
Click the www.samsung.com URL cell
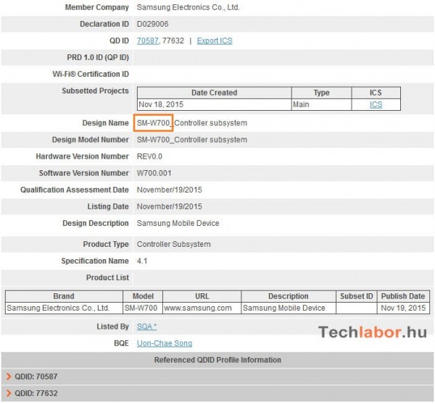tap(202, 308)
